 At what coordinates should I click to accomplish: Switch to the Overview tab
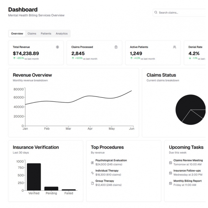click(17, 34)
